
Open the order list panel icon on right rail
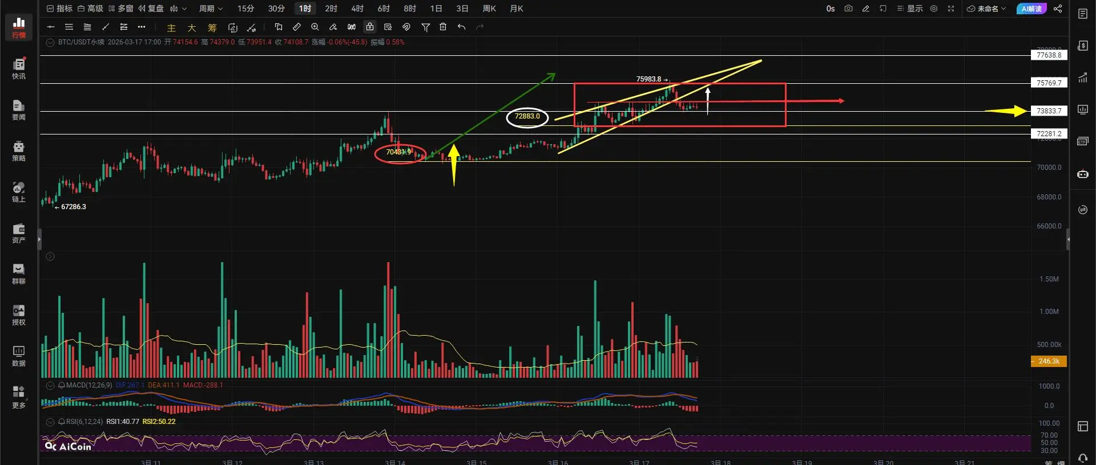(x=1083, y=14)
